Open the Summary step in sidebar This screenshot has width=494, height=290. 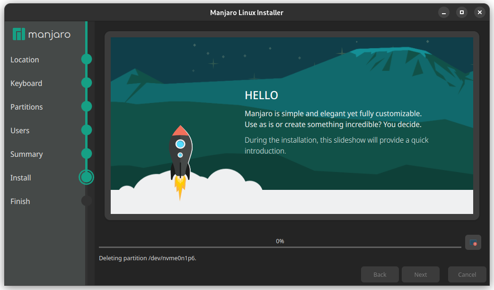point(26,154)
